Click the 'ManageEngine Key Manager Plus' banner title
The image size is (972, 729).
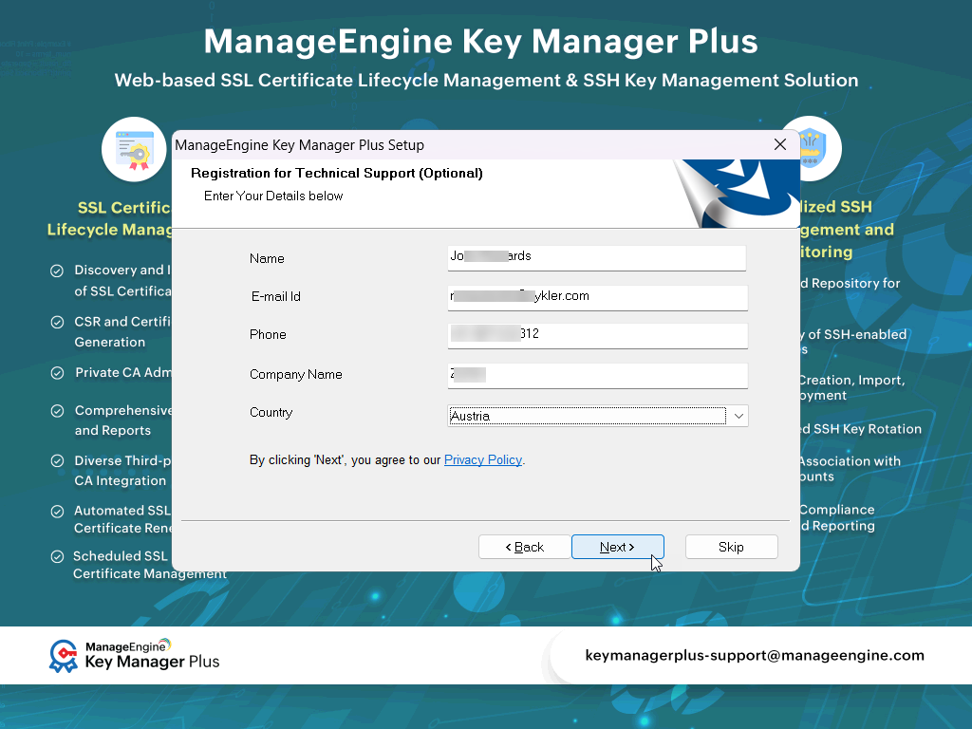(x=481, y=42)
